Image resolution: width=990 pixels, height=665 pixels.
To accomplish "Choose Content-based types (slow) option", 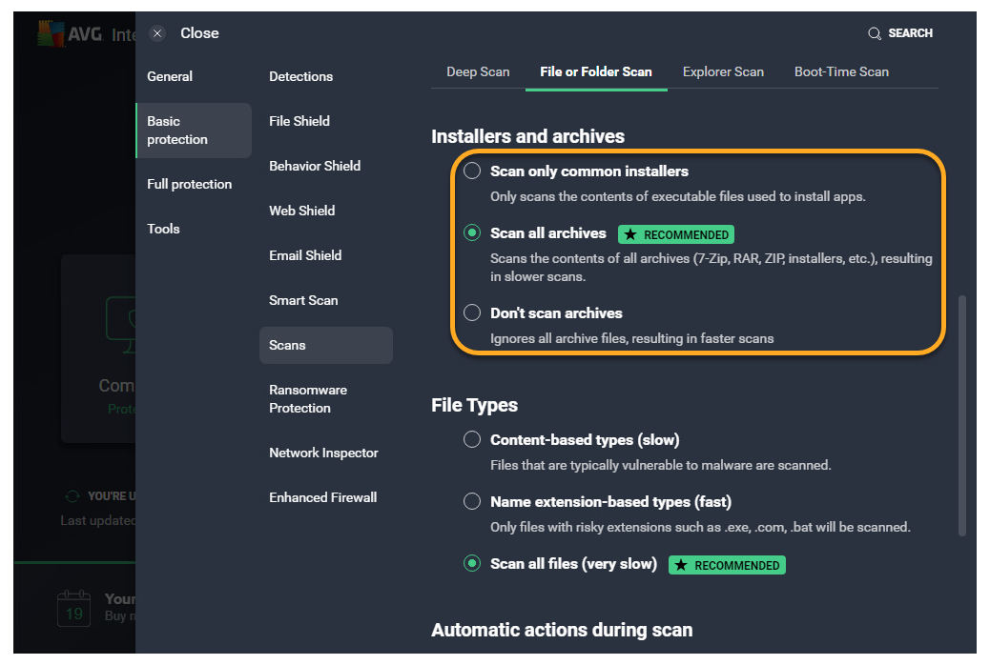I will click(x=472, y=440).
